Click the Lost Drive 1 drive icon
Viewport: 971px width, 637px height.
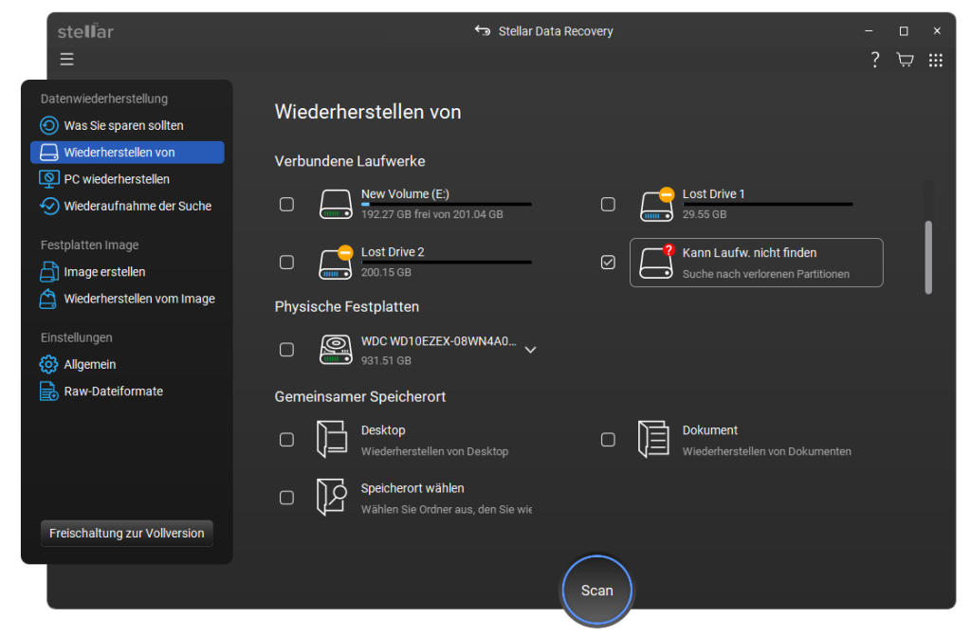point(656,205)
